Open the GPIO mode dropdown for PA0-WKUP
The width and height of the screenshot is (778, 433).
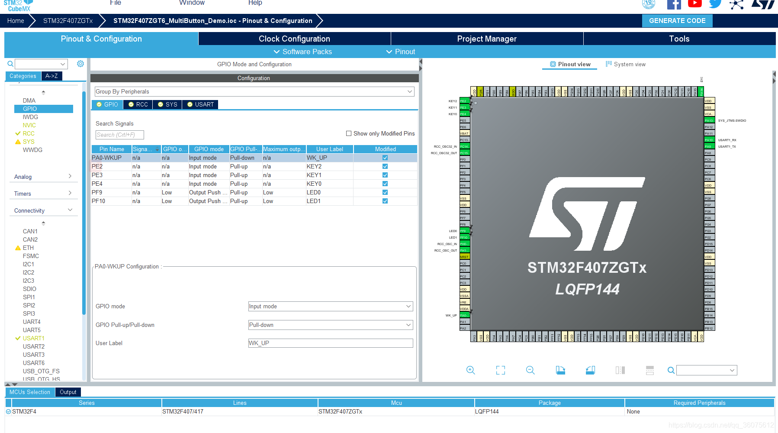[x=407, y=306]
